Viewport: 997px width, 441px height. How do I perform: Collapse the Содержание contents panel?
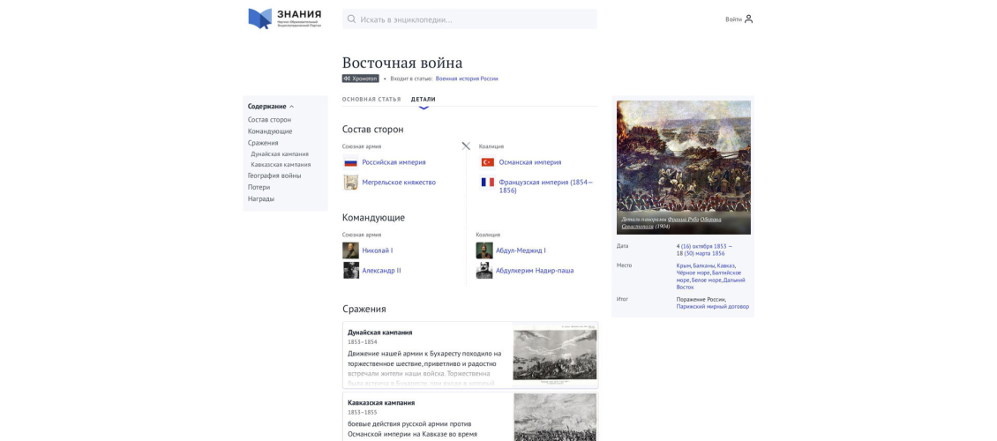(271, 107)
